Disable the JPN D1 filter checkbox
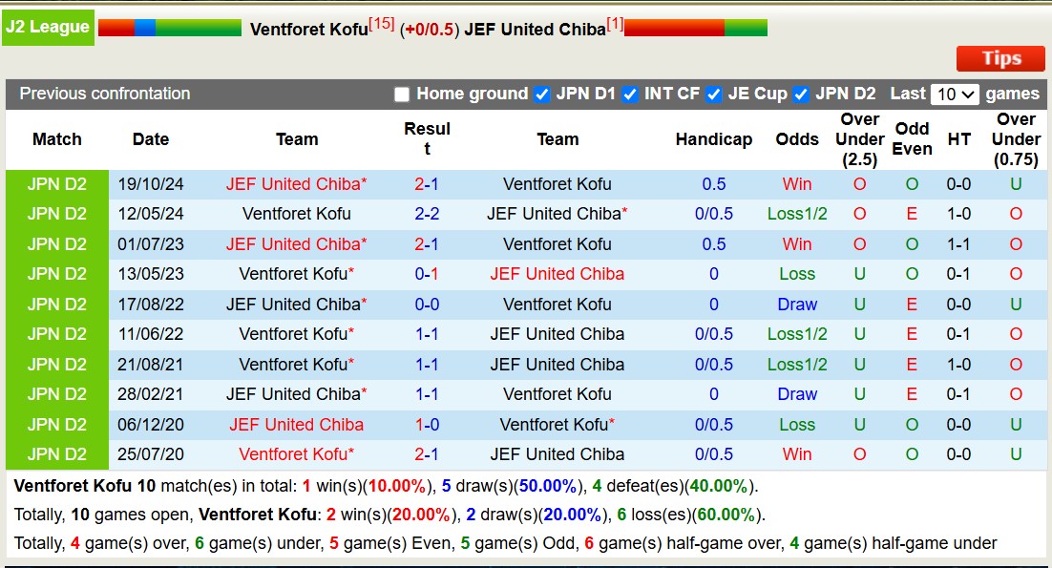The image size is (1052, 568). coord(543,94)
